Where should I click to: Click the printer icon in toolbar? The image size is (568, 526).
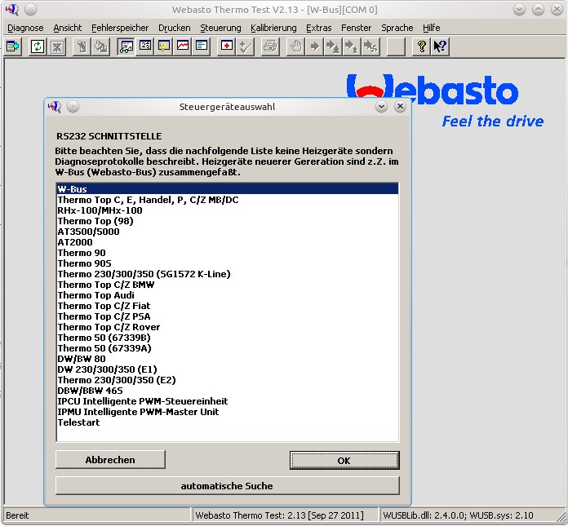(x=271, y=46)
